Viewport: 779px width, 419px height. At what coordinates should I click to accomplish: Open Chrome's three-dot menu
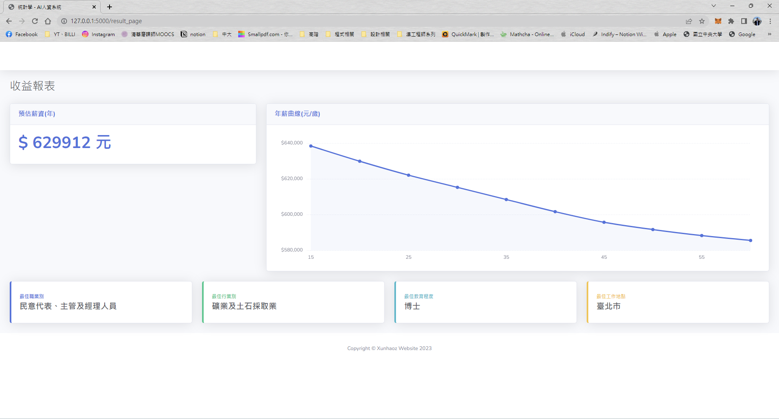tap(770, 21)
